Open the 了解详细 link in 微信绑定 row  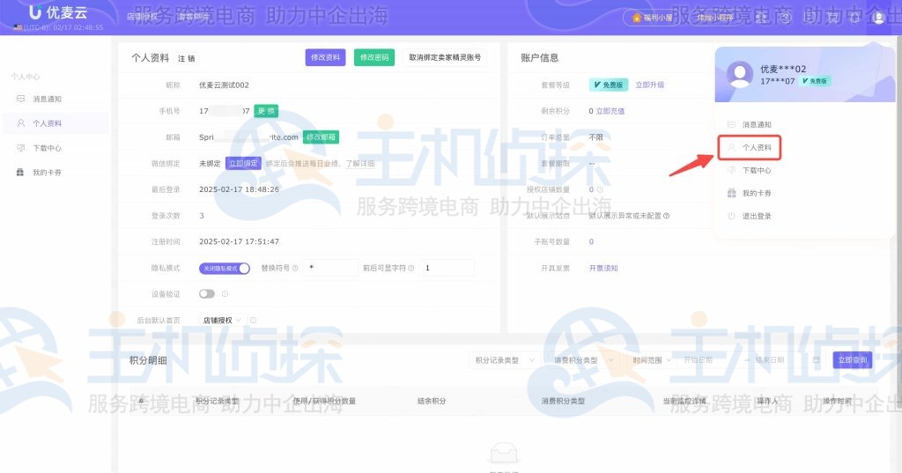click(x=360, y=164)
